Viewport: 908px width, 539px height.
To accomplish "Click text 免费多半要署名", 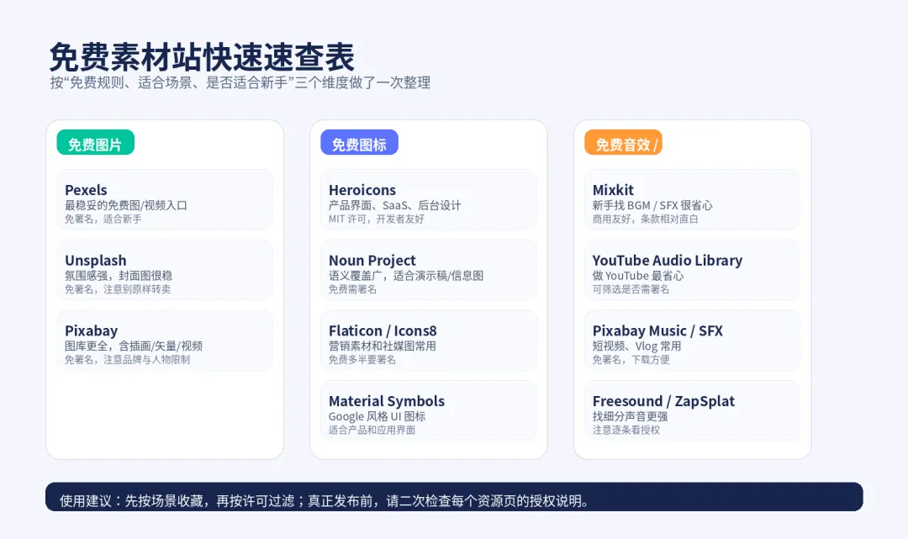I will (x=362, y=360).
